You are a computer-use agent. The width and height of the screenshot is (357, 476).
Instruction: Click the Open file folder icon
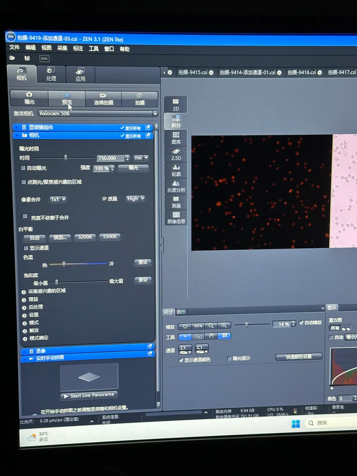coord(12,58)
